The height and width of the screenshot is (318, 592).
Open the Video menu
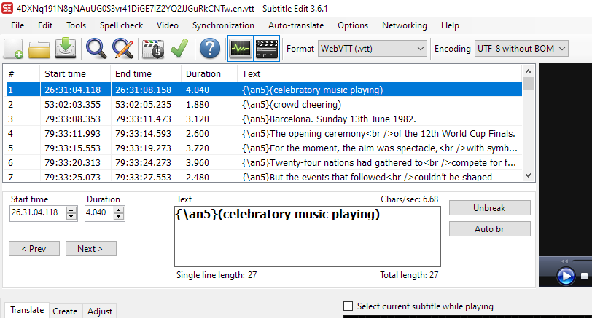pos(168,25)
